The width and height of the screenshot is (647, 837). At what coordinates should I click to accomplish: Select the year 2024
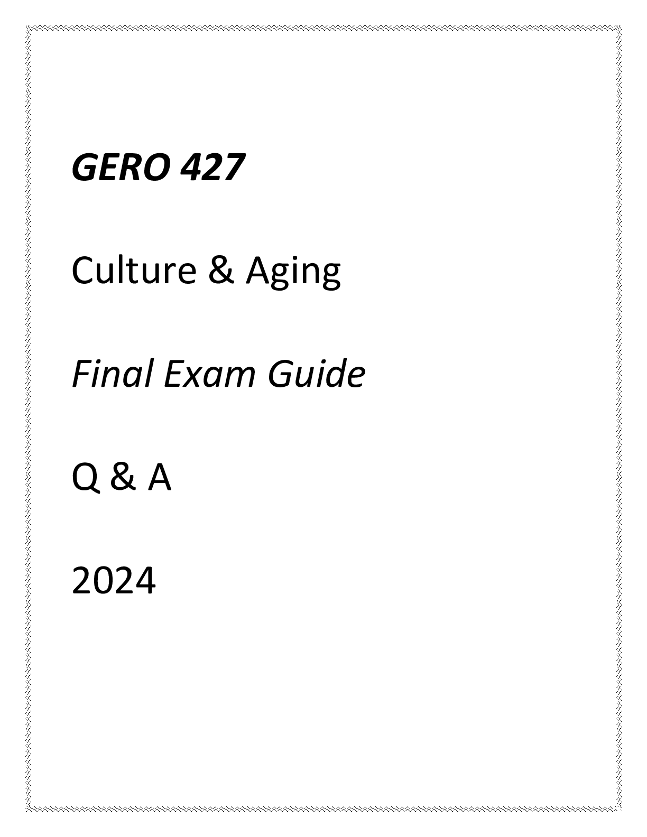coord(114,581)
